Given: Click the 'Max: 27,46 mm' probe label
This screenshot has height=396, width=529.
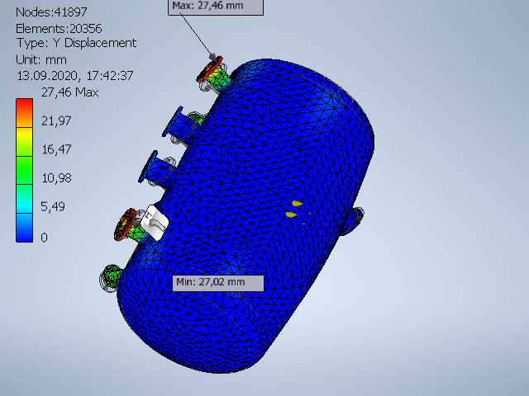Looking at the screenshot, I should pos(216,7).
